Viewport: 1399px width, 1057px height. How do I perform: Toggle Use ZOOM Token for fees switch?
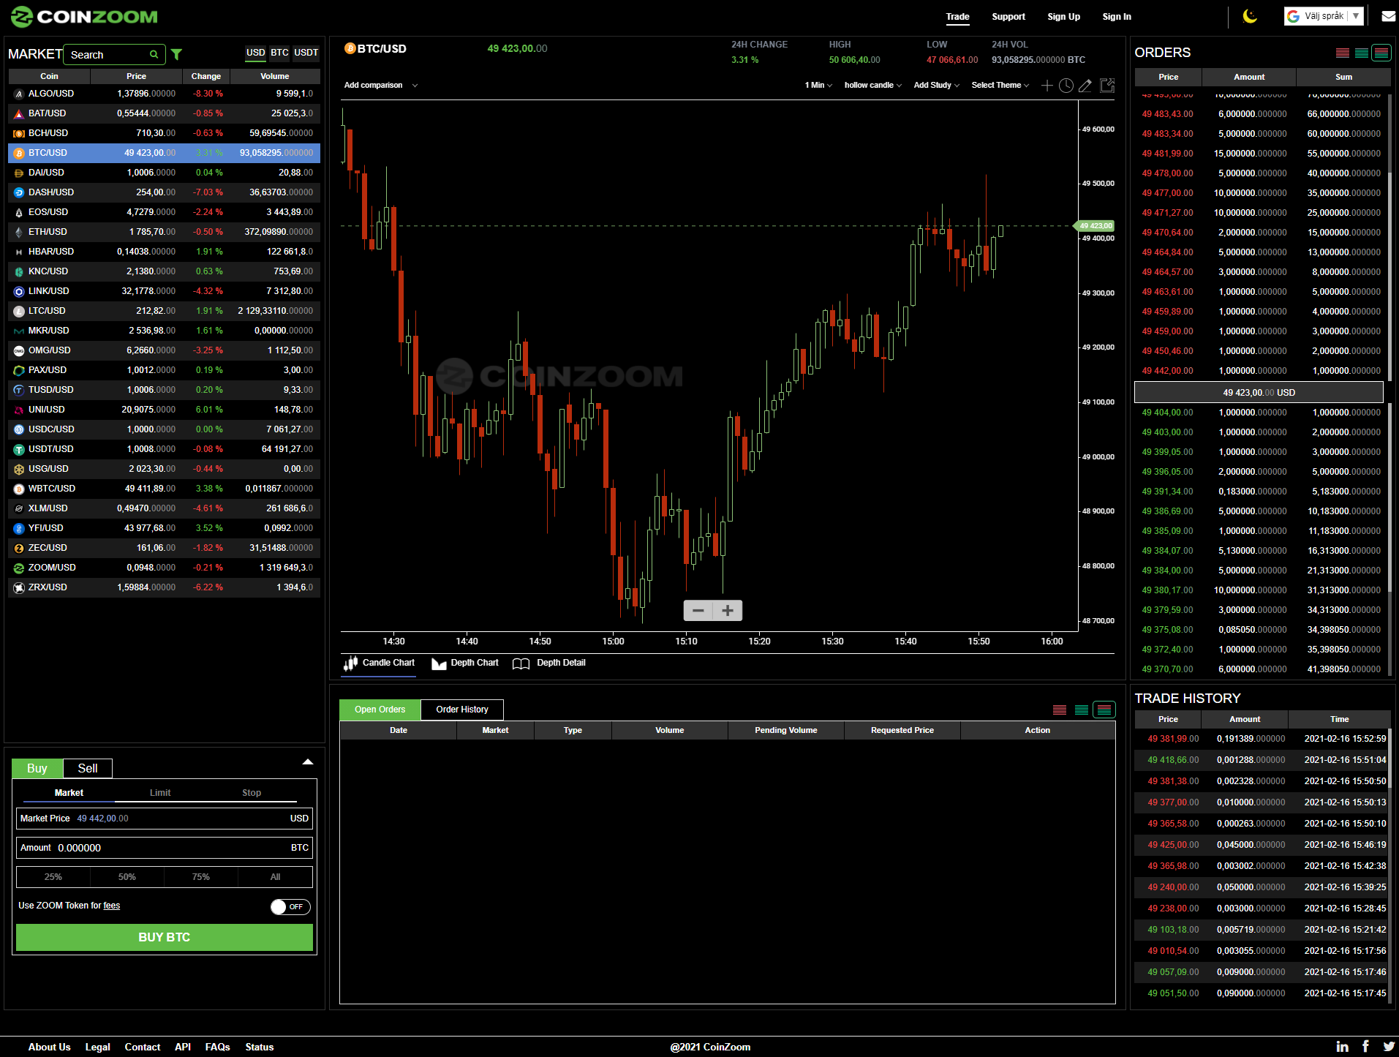290,907
